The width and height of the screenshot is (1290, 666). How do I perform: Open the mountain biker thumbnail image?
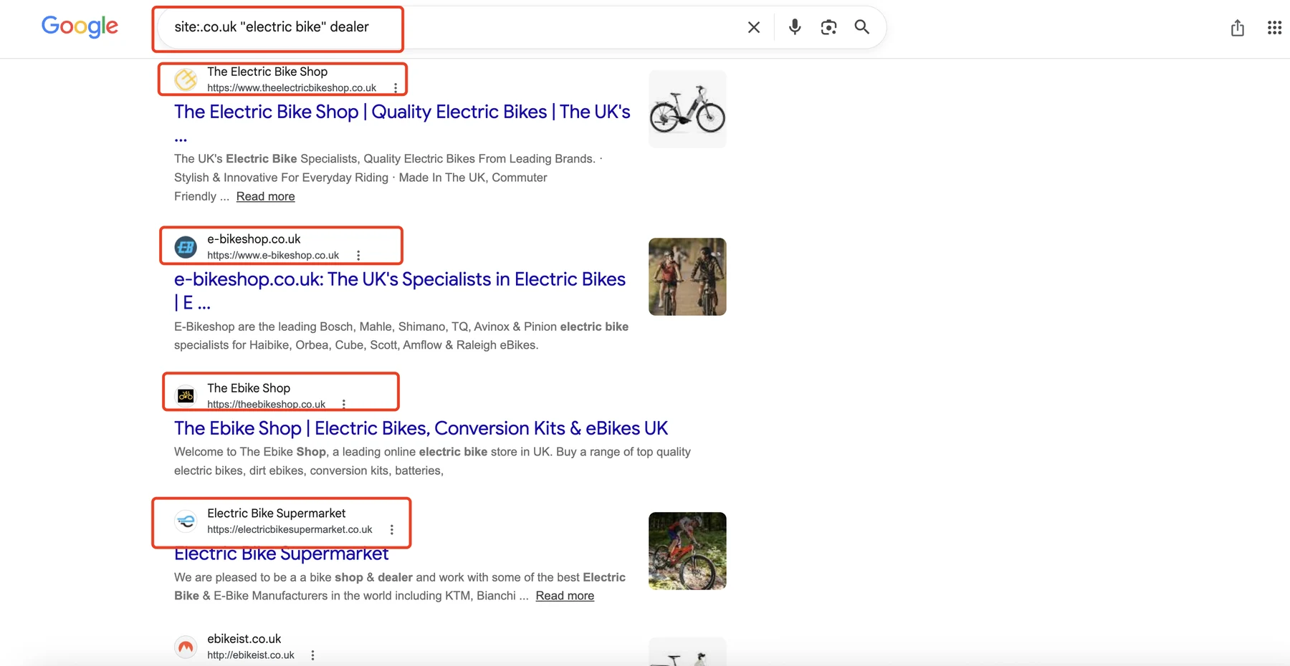tap(687, 551)
